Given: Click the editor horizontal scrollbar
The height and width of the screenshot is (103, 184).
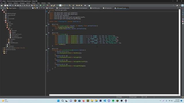Looking at the screenshot, I should pos(114,95).
